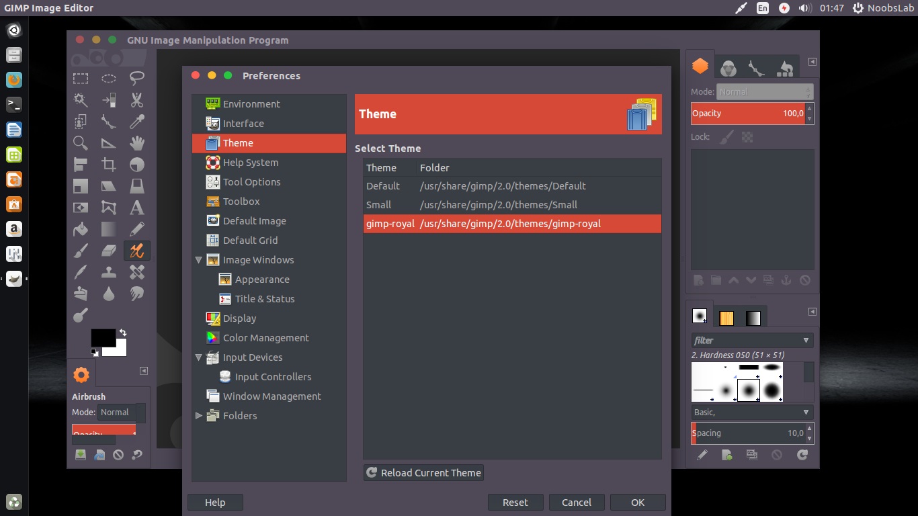Viewport: 918px width, 516px height.
Task: Adjust the layer Opacity slider
Action: click(747, 114)
